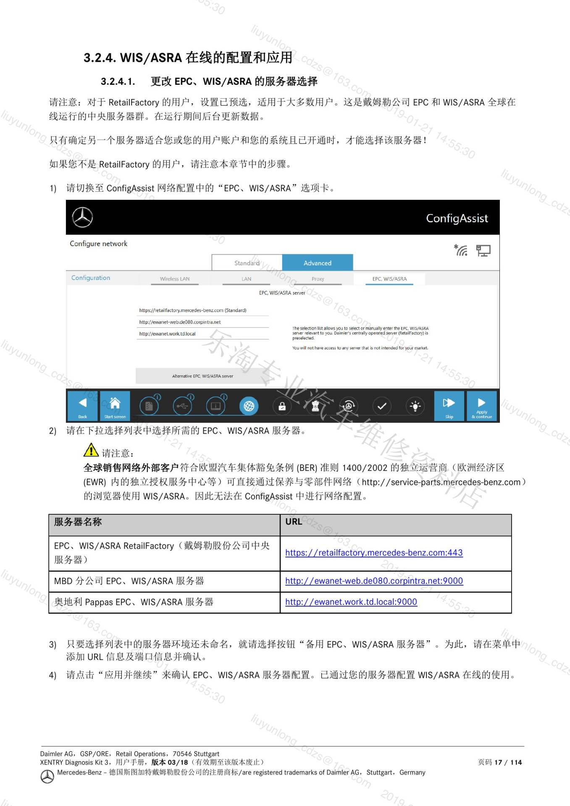
Task: Select the Mercedes star refresh step icon
Action: 349,406
